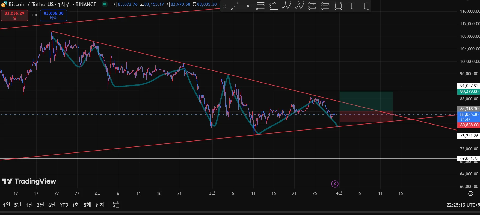Image resolution: width=480 pixels, height=215 pixels.
Task: Click the blue 83,035.30 buy button
Action: pyautogui.click(x=54, y=15)
